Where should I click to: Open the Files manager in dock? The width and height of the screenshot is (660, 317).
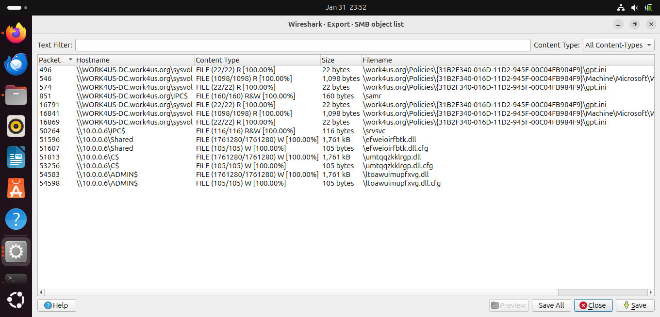point(16,95)
